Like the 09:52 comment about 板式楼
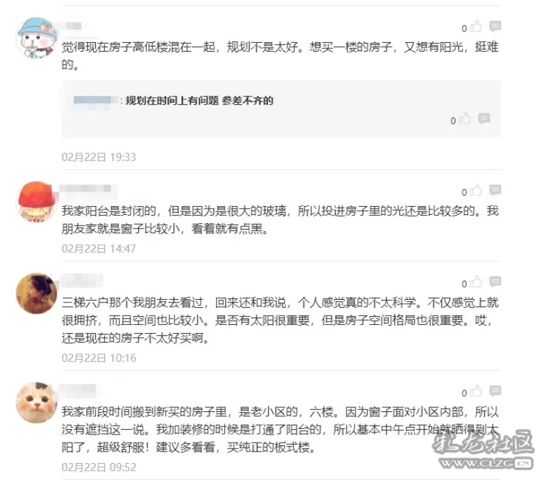Image resolution: width=544 pixels, height=480 pixels. coord(476,391)
